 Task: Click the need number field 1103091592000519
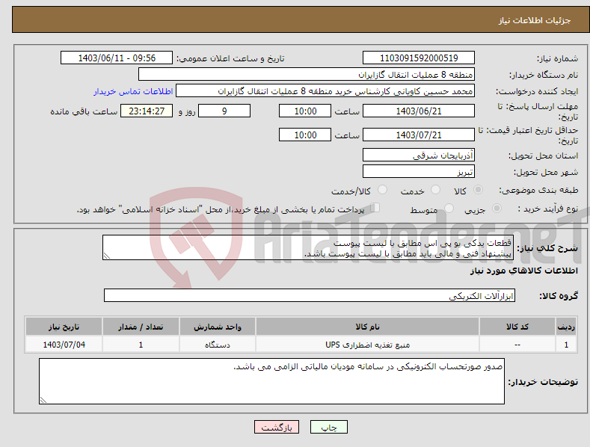(x=419, y=58)
